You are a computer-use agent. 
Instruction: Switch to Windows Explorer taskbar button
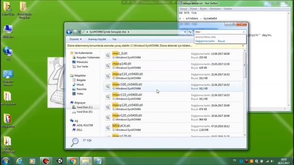(x=86, y=161)
